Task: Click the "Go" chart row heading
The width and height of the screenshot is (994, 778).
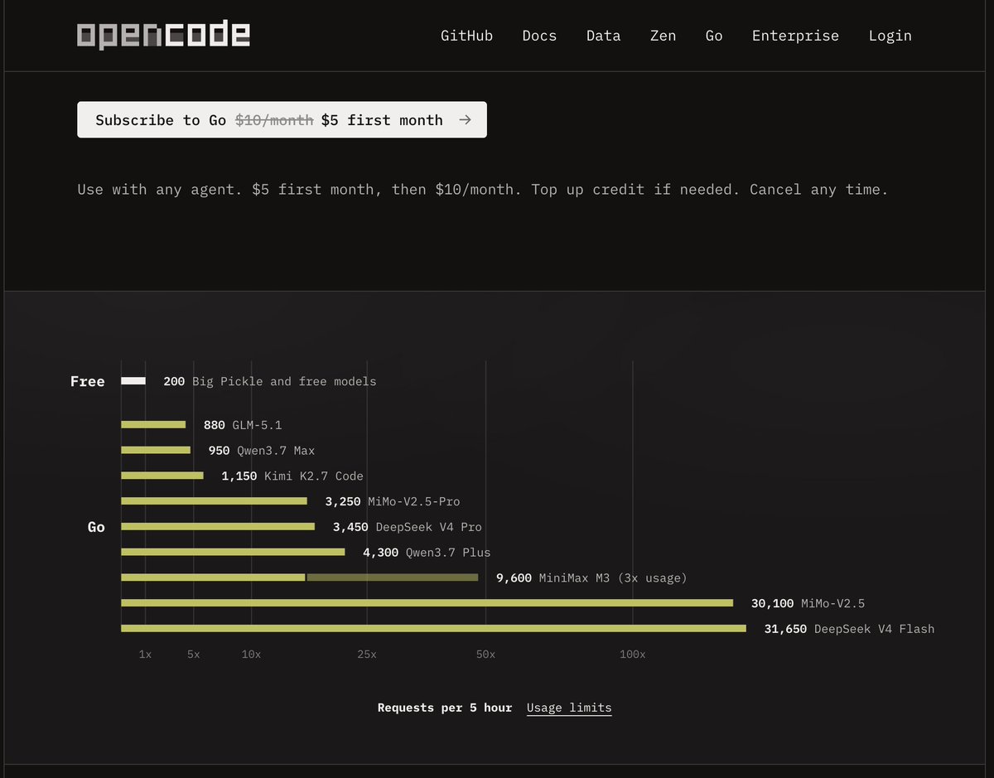Action: (x=96, y=527)
